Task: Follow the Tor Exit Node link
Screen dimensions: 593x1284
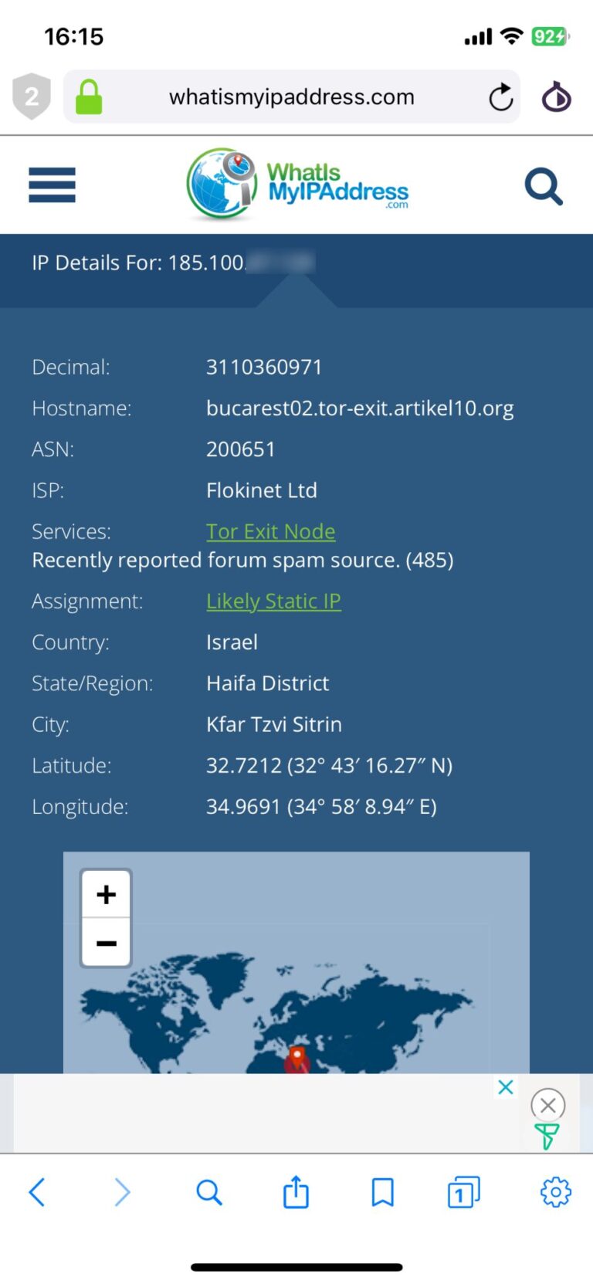Action: pos(270,531)
